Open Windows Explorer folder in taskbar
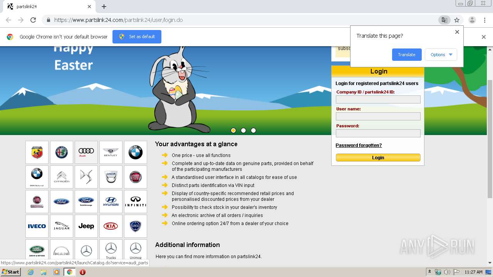The image size is (493, 277). click(44, 272)
